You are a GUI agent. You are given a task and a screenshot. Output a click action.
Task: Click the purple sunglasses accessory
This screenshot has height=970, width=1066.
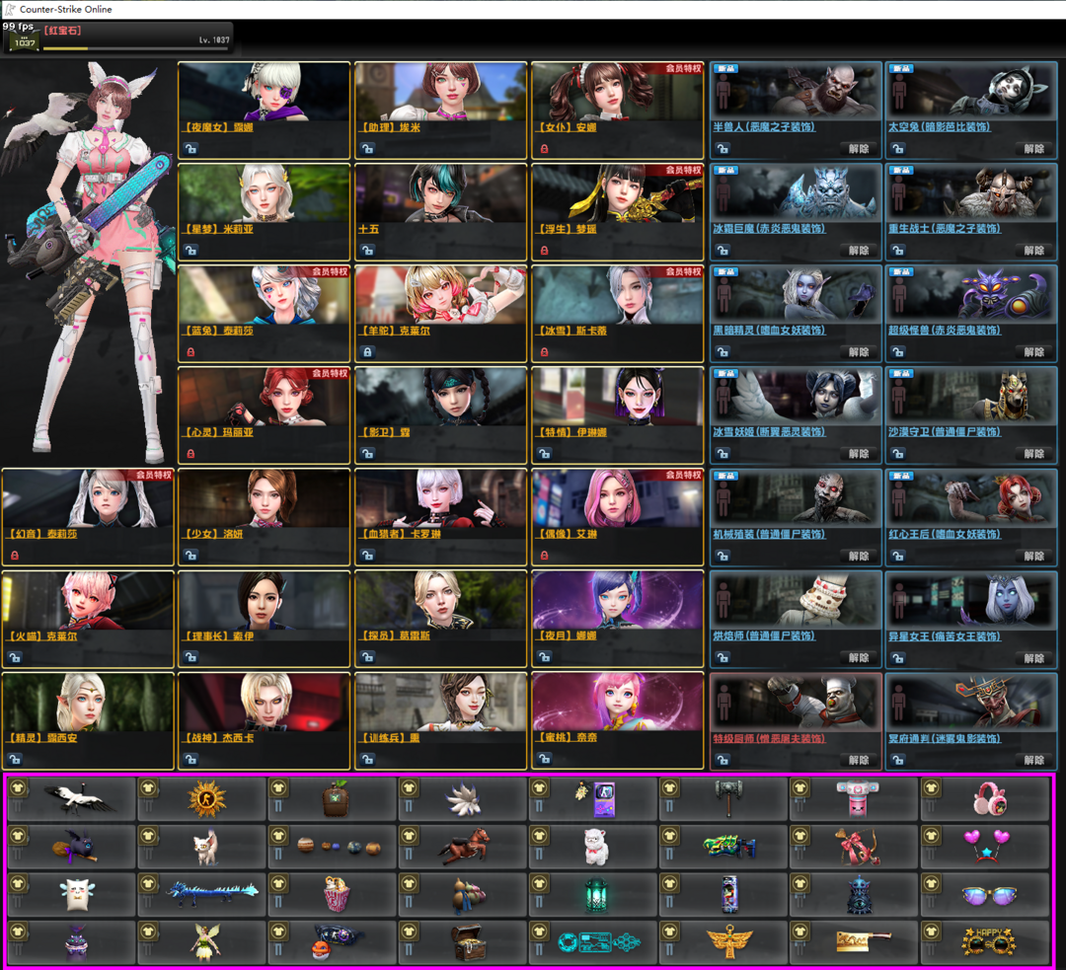pyautogui.click(x=989, y=895)
